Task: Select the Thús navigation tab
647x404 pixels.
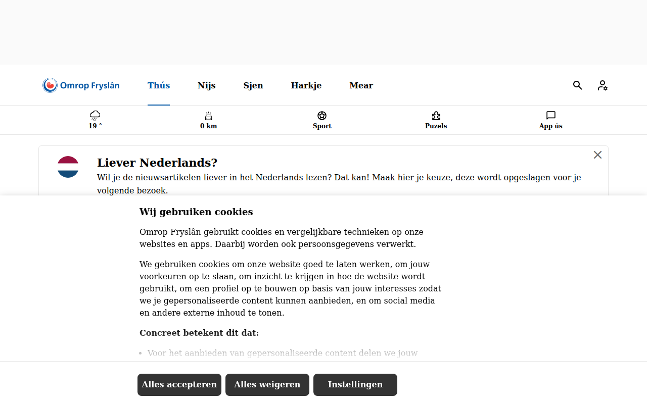Action: point(159,85)
